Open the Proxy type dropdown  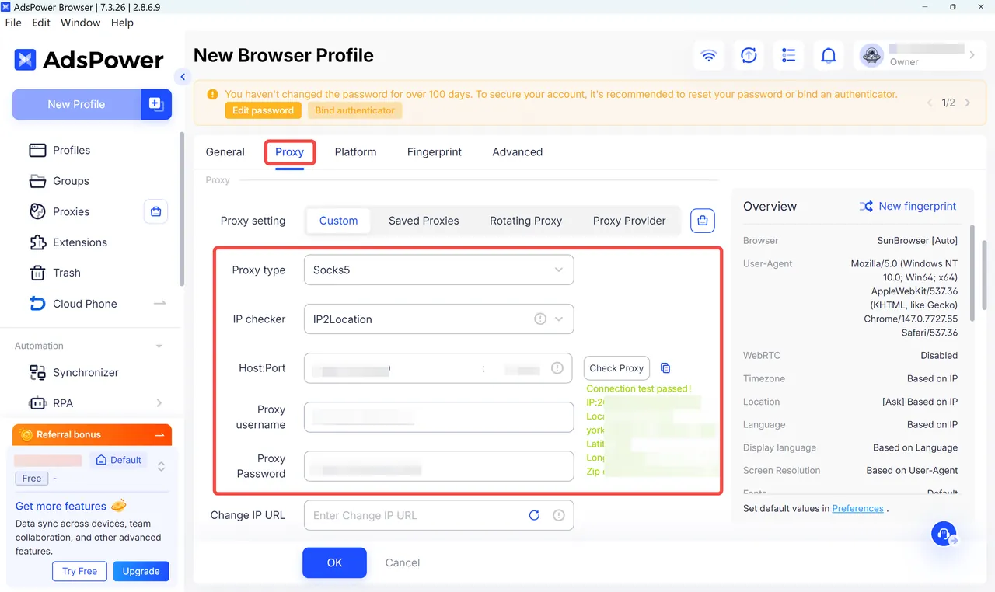click(438, 270)
